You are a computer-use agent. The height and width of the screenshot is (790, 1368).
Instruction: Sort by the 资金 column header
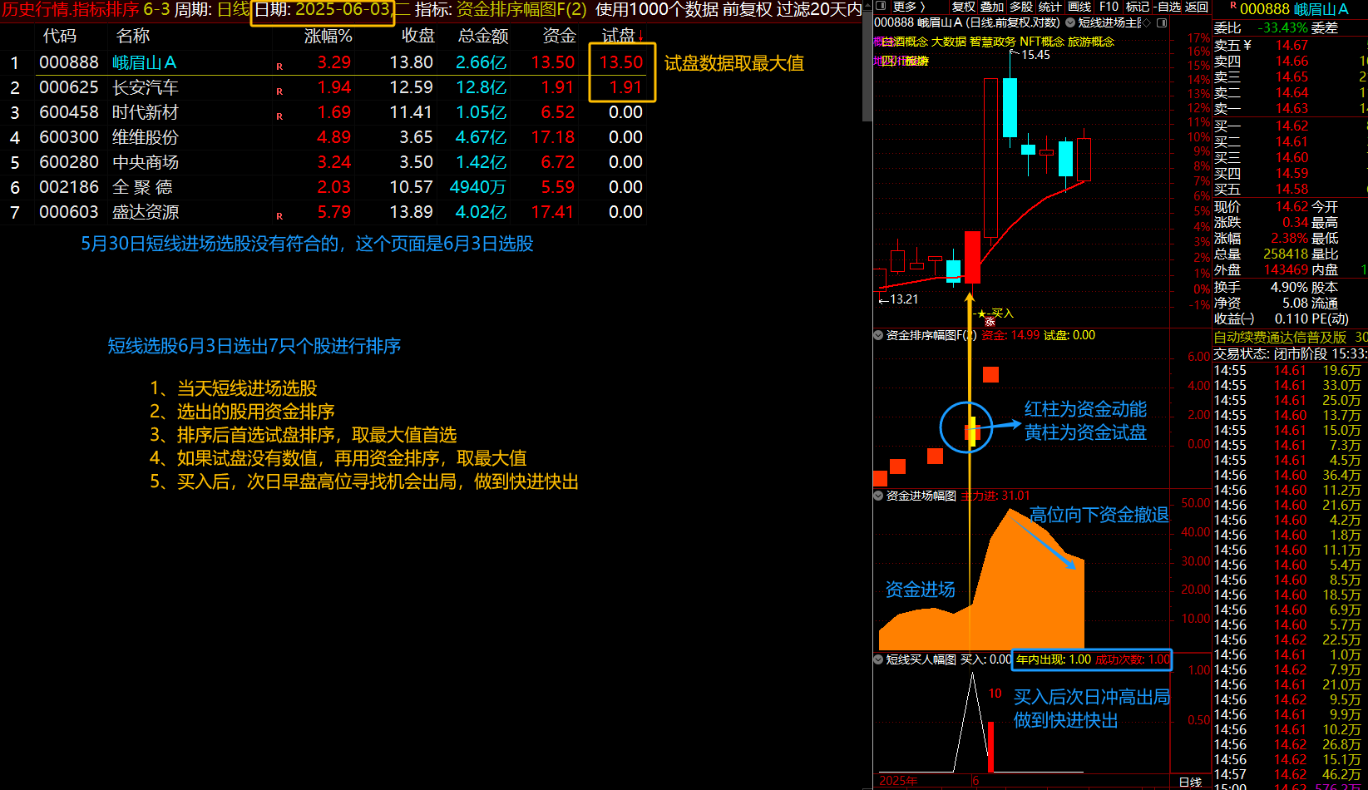click(559, 36)
